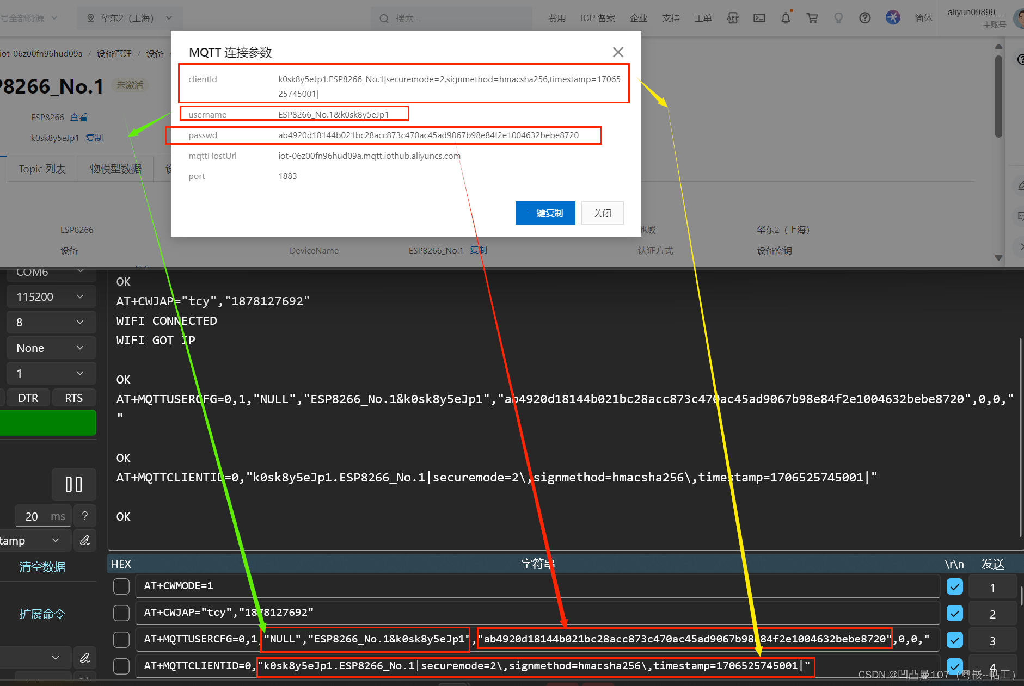
Task: Open the 工单 menu
Action: (703, 18)
